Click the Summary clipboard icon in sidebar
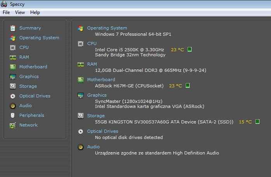 click(13, 28)
